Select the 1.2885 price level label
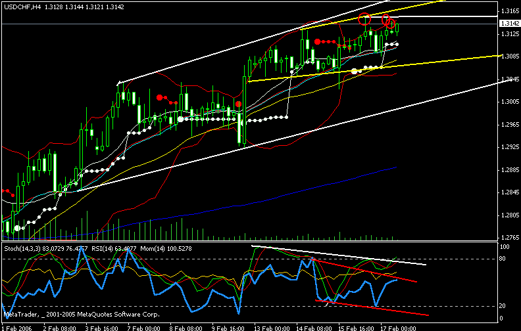 click(510, 170)
